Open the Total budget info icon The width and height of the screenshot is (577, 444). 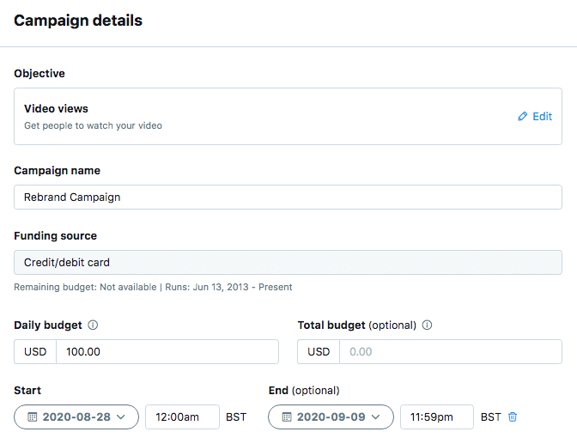[427, 325]
